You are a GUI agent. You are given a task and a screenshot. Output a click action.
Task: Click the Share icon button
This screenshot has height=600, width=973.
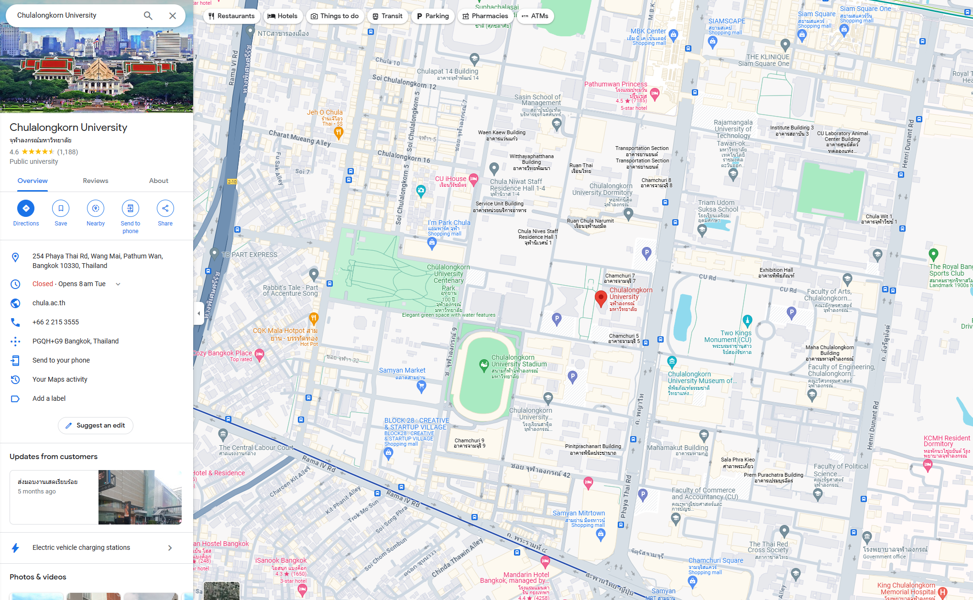click(x=165, y=208)
